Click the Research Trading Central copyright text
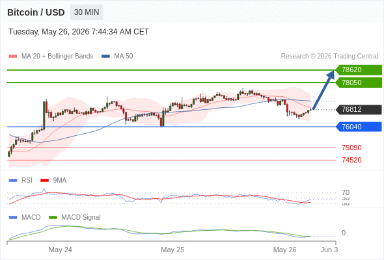 pos(329,57)
